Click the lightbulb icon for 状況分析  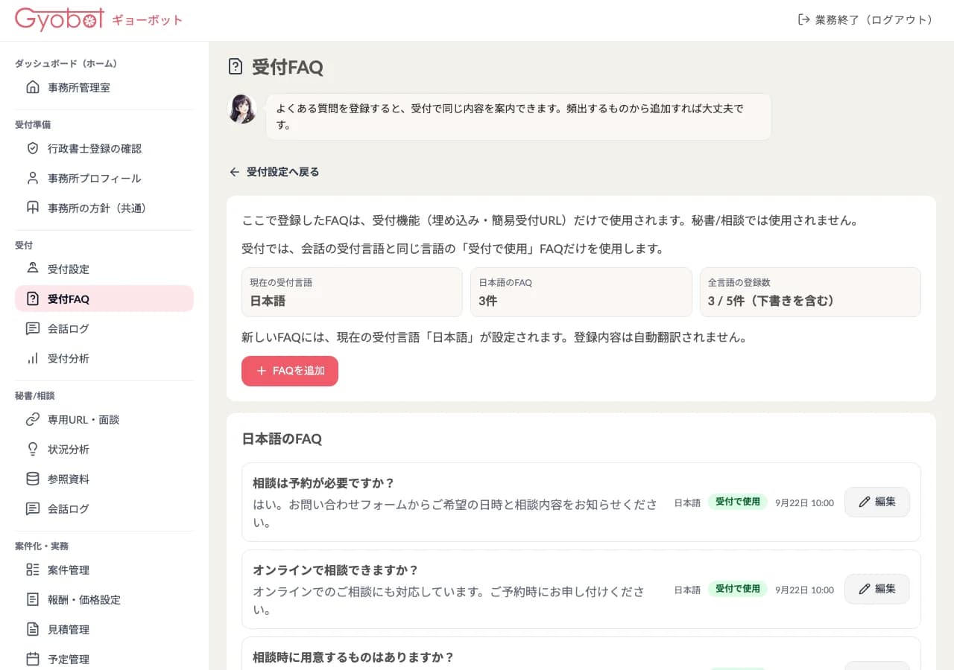(33, 449)
